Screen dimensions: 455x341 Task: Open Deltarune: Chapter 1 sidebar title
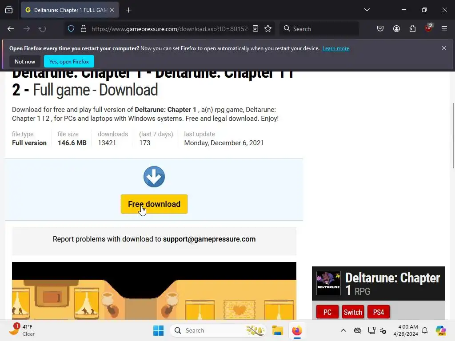tap(393, 284)
